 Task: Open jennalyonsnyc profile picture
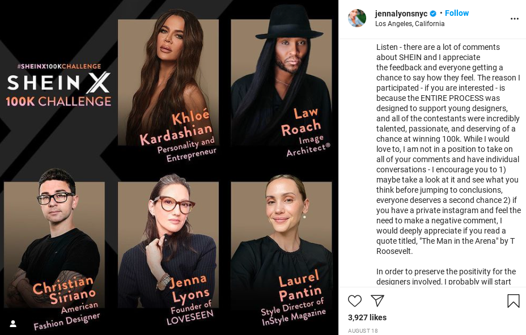click(357, 18)
